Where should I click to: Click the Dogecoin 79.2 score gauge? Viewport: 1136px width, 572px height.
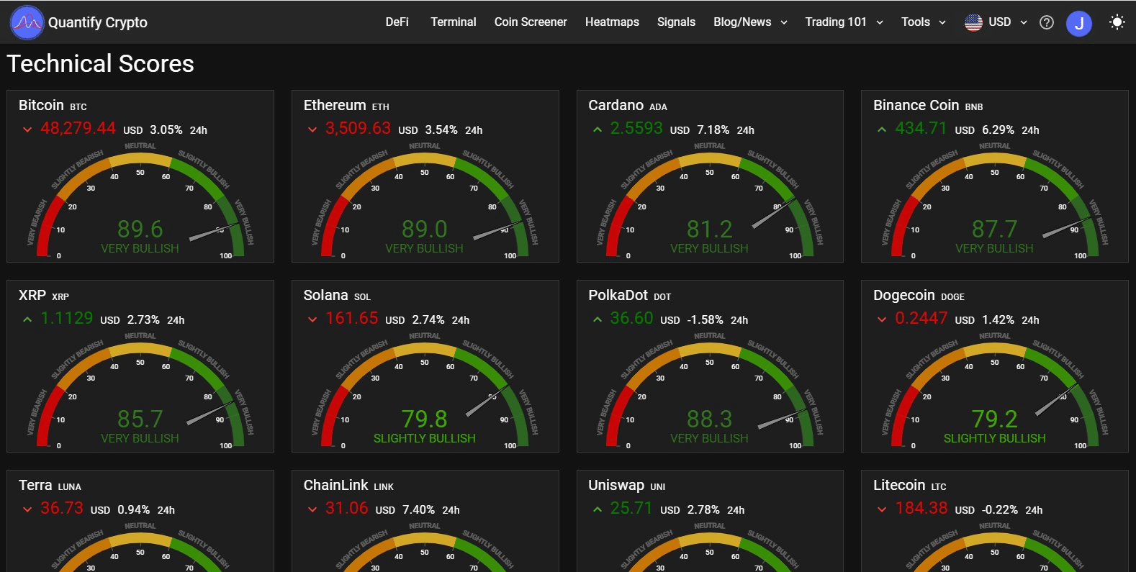coord(995,390)
